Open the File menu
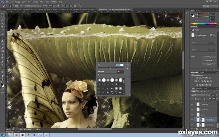The image size is (219, 137). point(7,2)
